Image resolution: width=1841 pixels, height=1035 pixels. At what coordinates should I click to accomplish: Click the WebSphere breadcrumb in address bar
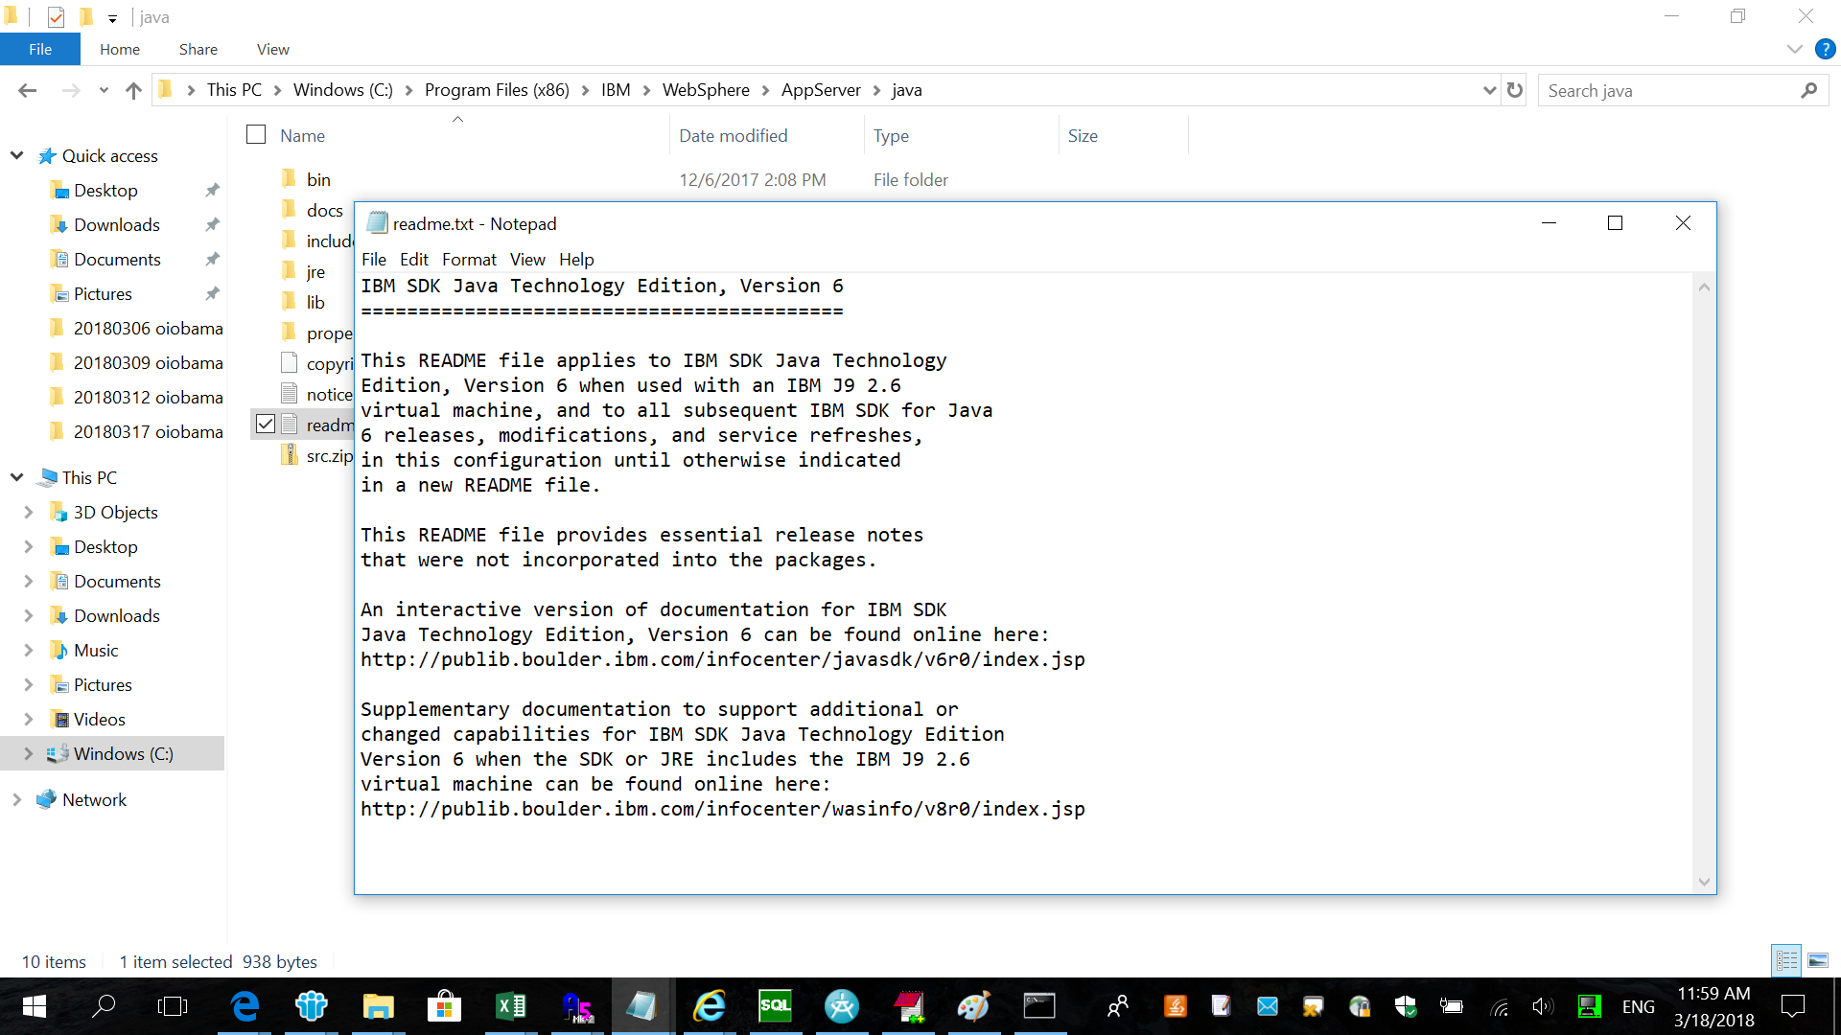(x=706, y=90)
